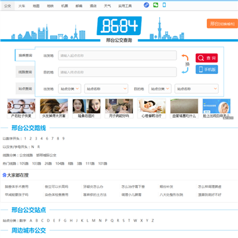Open stations category 数字
The height and width of the screenshot is (238, 238).
tap(22, 221)
